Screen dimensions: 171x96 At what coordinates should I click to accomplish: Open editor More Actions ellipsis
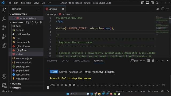pos(168,9)
